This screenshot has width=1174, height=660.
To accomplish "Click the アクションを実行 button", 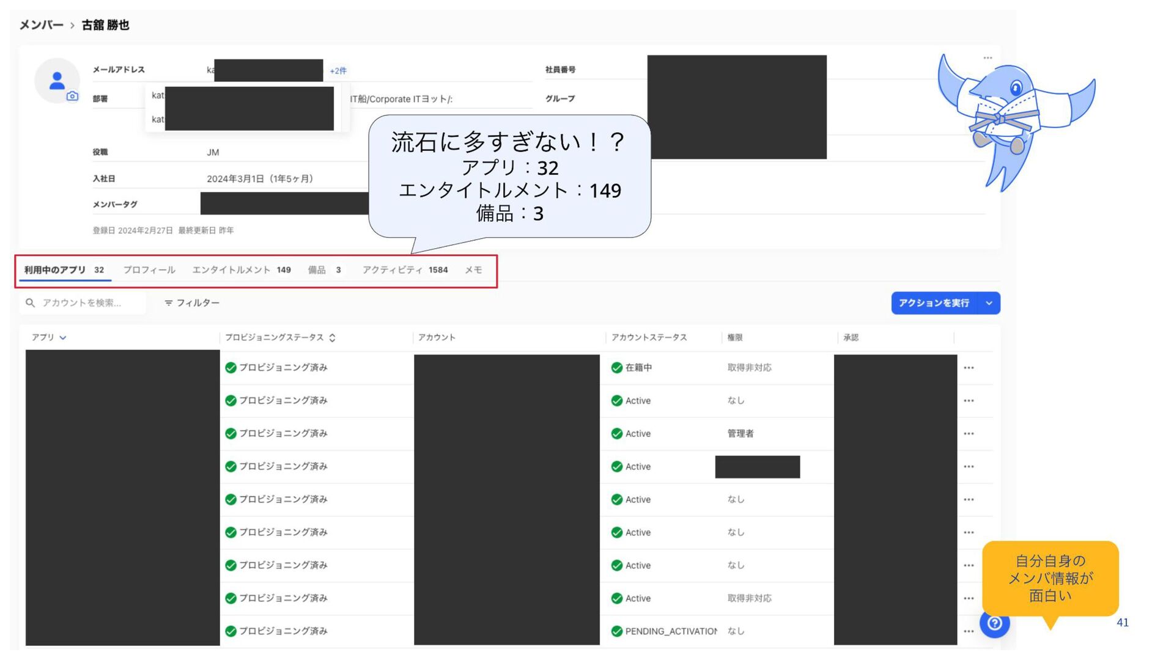I will click(x=934, y=303).
